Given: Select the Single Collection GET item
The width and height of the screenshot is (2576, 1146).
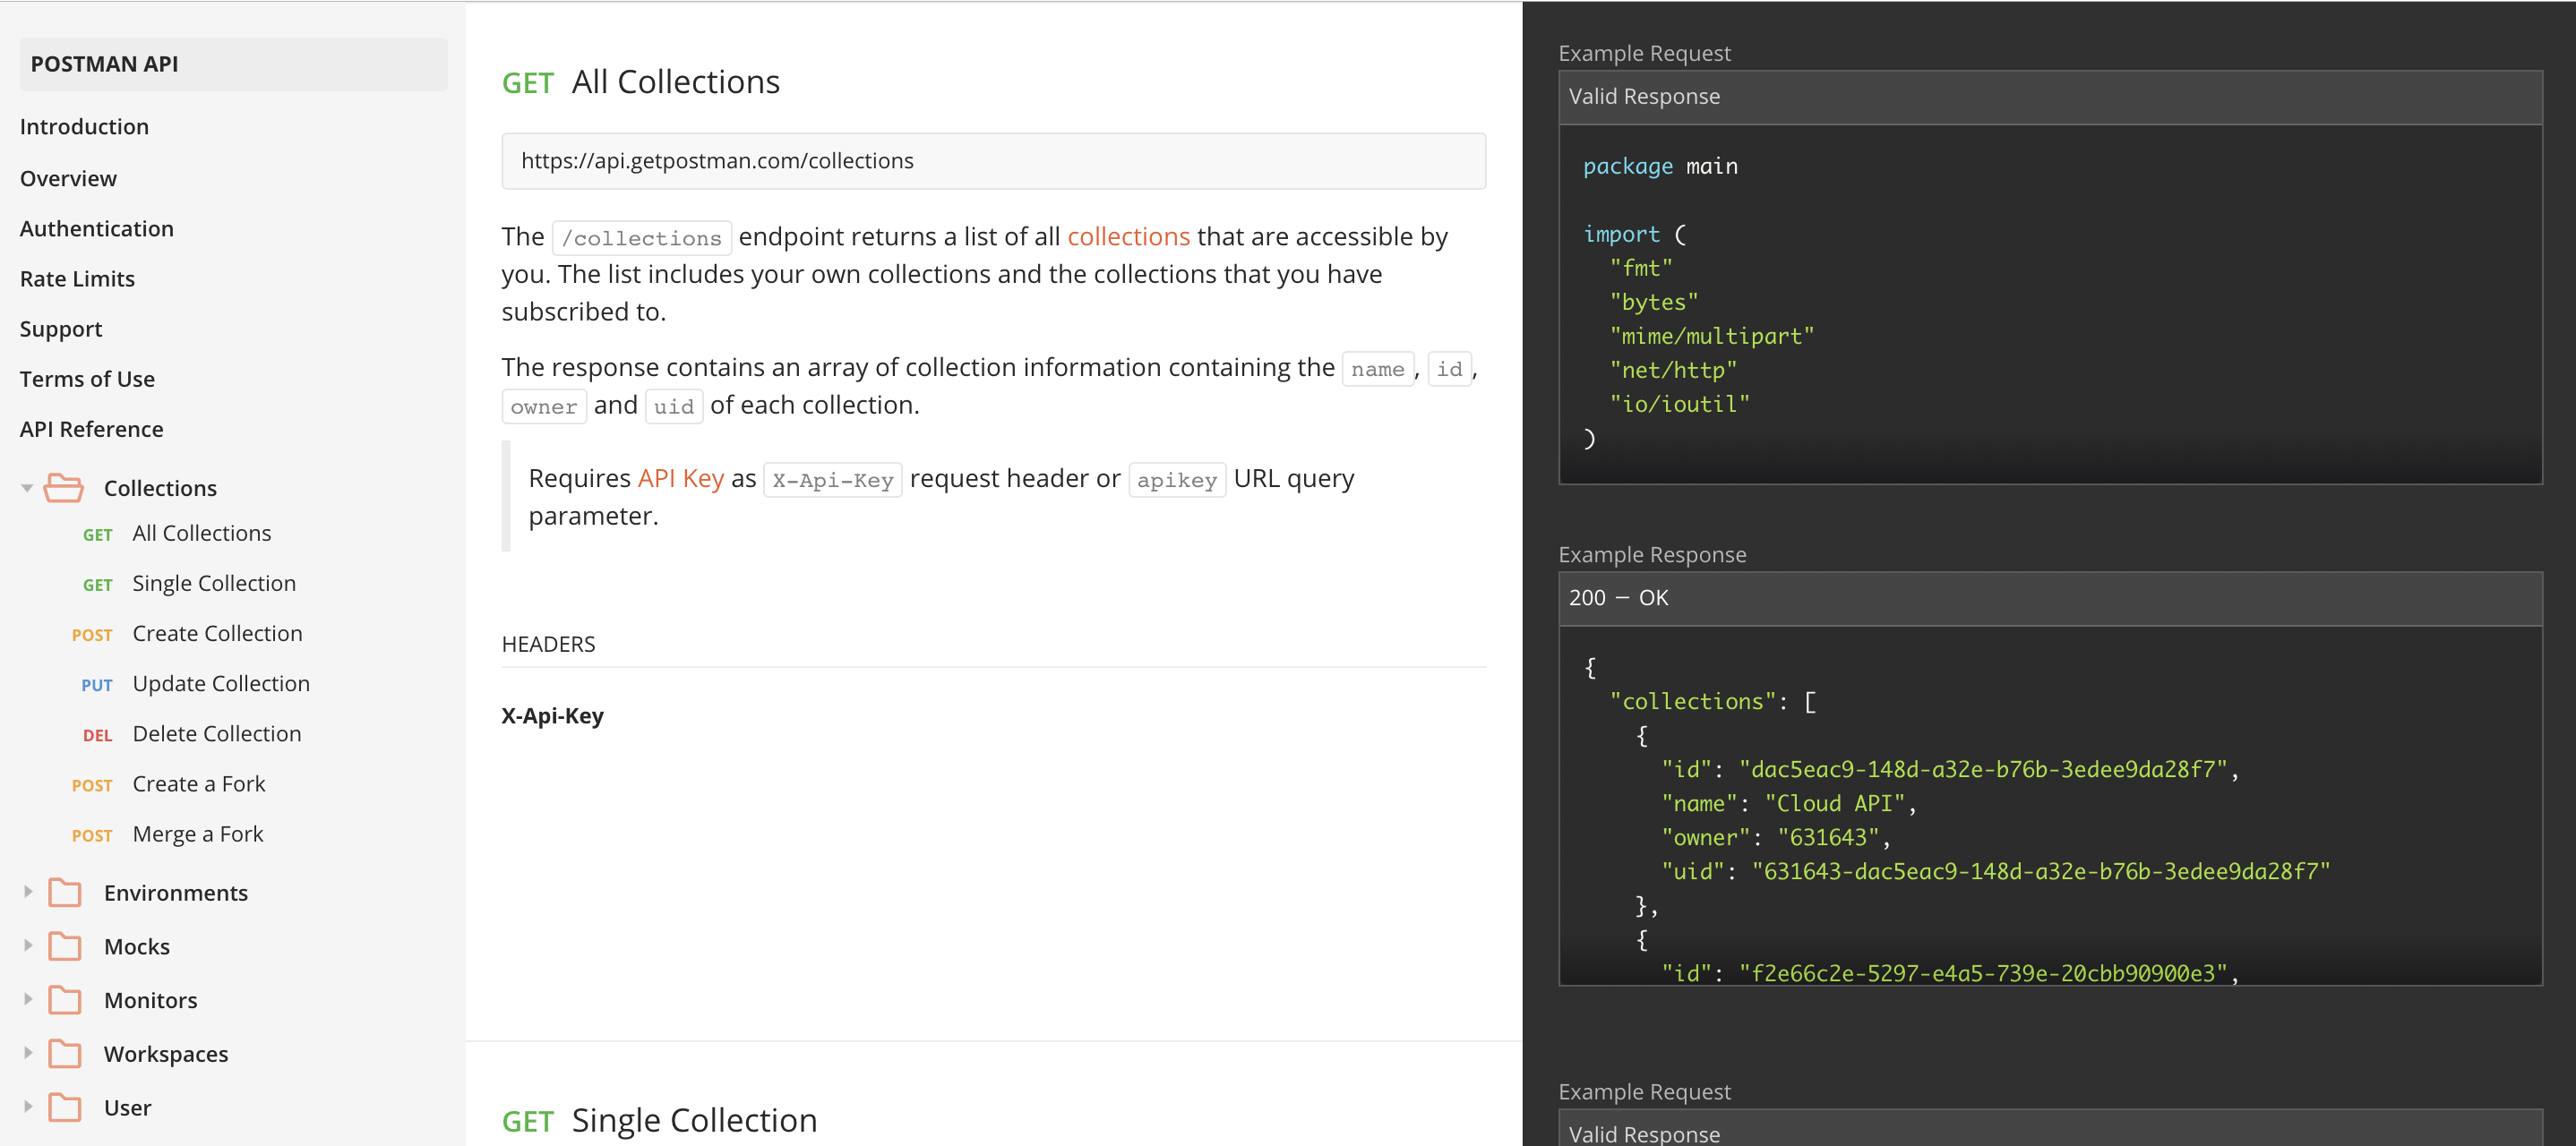Looking at the screenshot, I should tap(215, 581).
